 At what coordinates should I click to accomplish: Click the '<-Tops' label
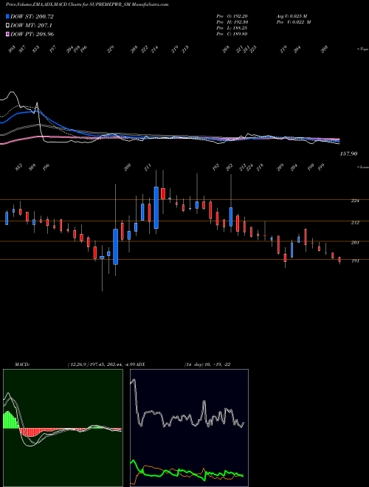[x=362, y=49]
